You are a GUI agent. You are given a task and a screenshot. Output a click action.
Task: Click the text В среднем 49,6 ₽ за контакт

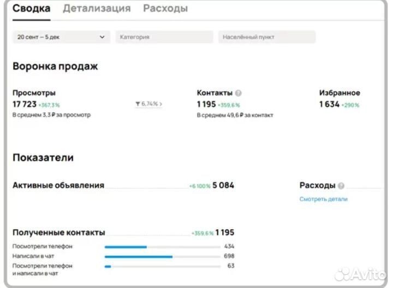[x=235, y=115]
